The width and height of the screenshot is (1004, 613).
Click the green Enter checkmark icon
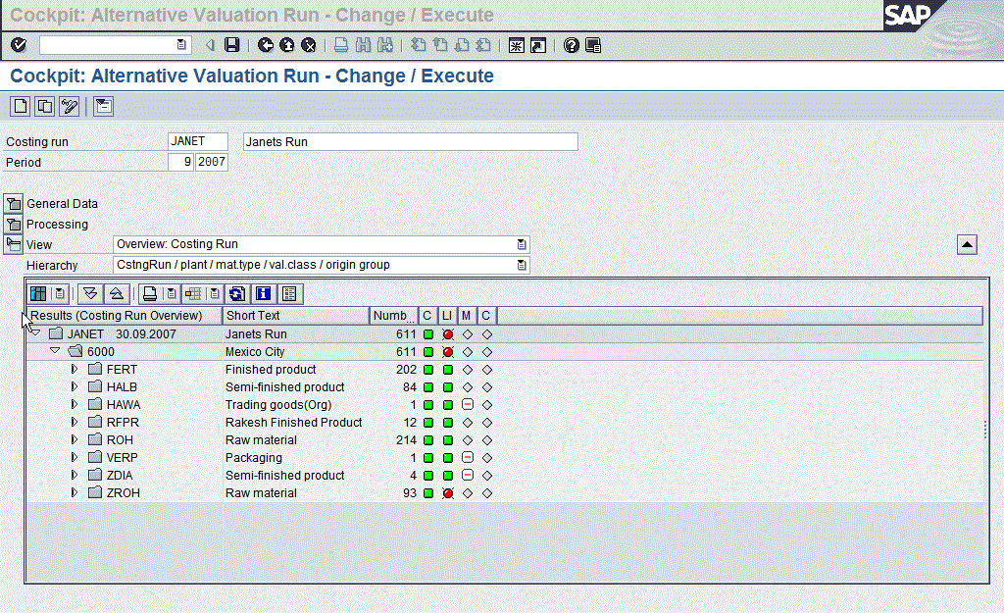tap(19, 45)
